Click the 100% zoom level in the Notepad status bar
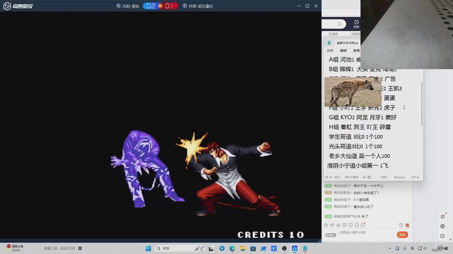This screenshot has width=453, height=254. point(383,177)
